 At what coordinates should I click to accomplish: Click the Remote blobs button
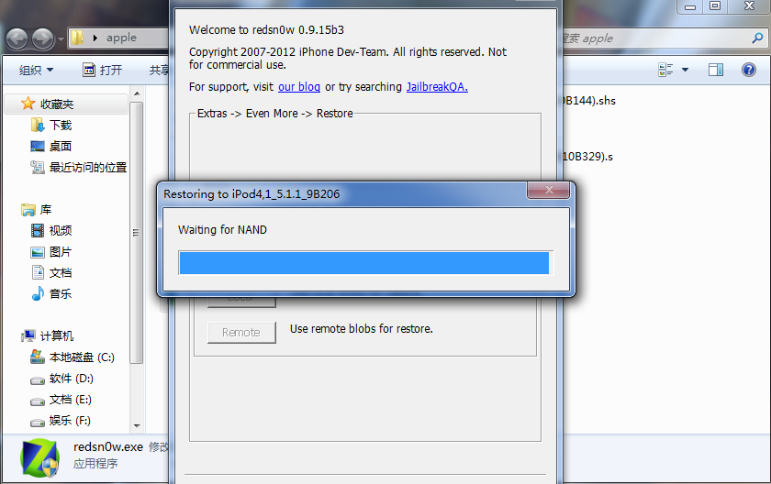click(241, 333)
